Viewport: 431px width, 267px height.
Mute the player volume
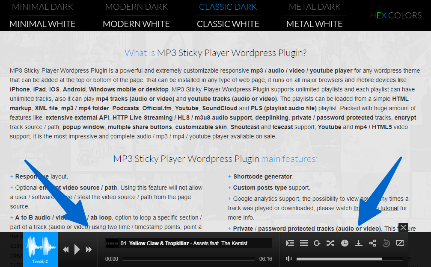(x=289, y=258)
